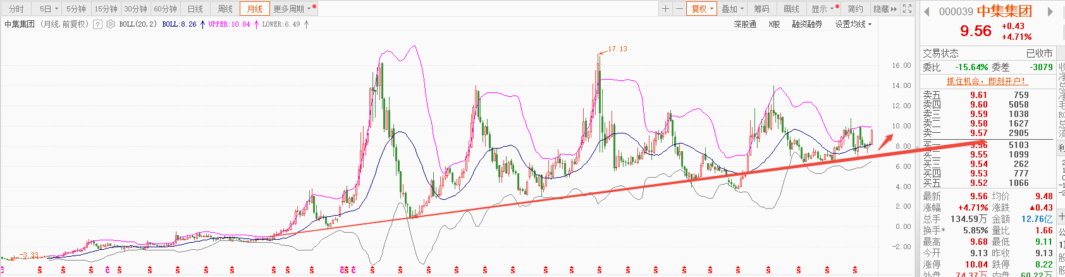Screen dimensions: 1065x277
Task: Toggle the 筹码 chip distribution view
Action: tap(762, 9)
